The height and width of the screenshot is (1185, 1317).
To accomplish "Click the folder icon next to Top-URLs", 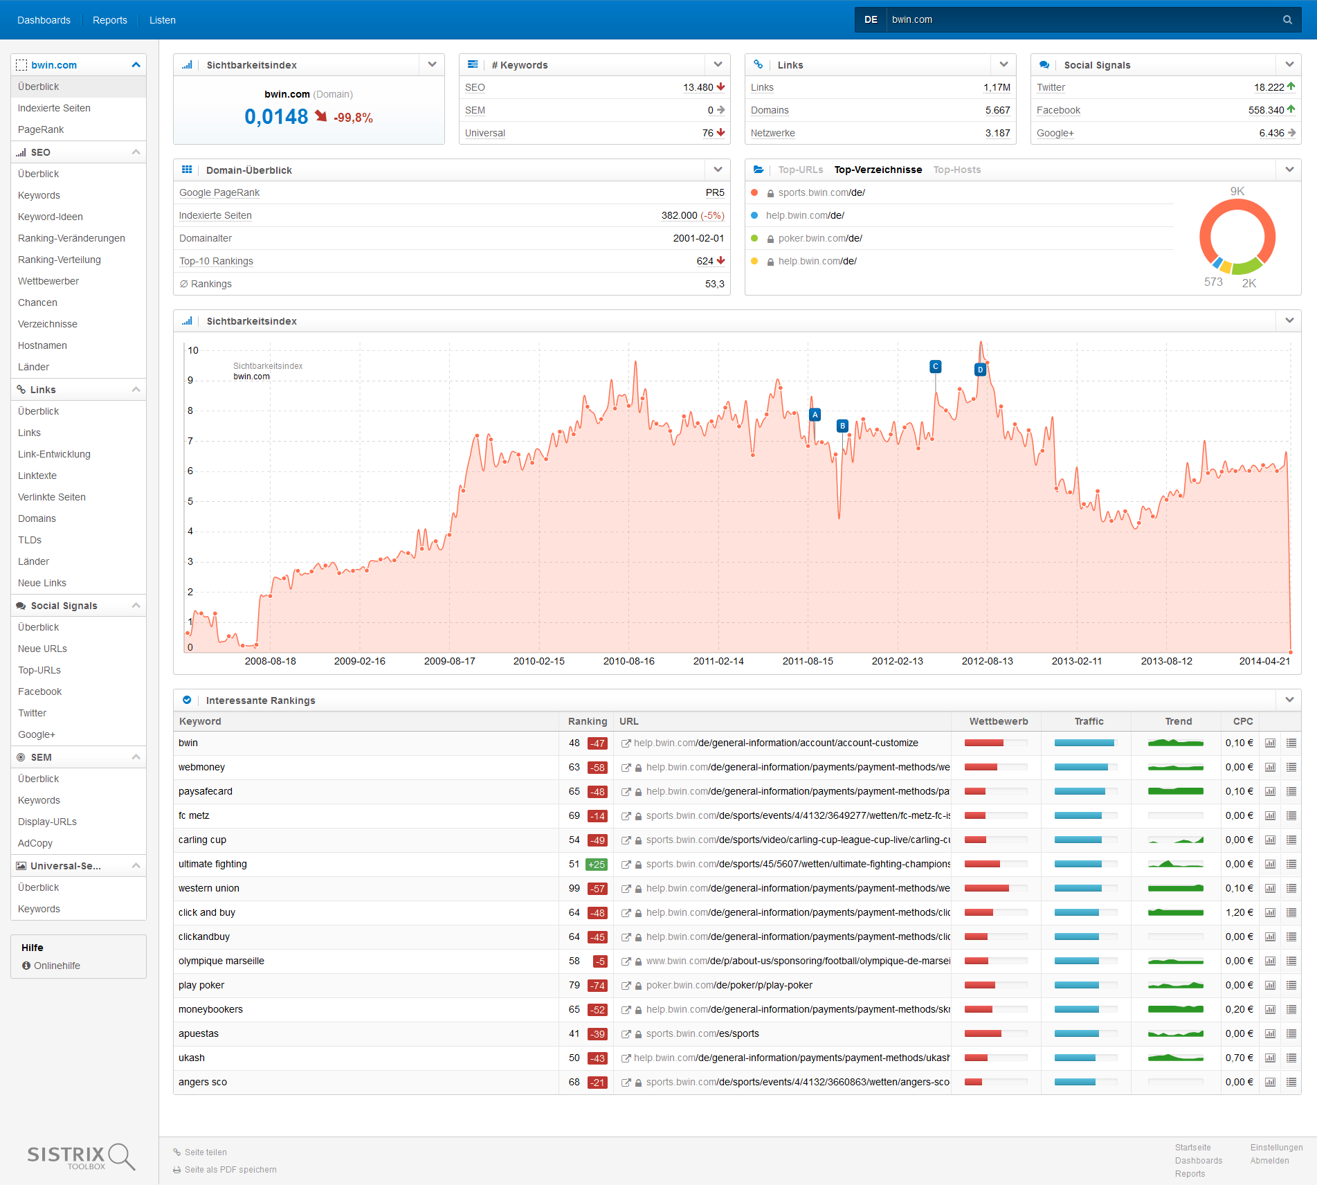I will (759, 170).
